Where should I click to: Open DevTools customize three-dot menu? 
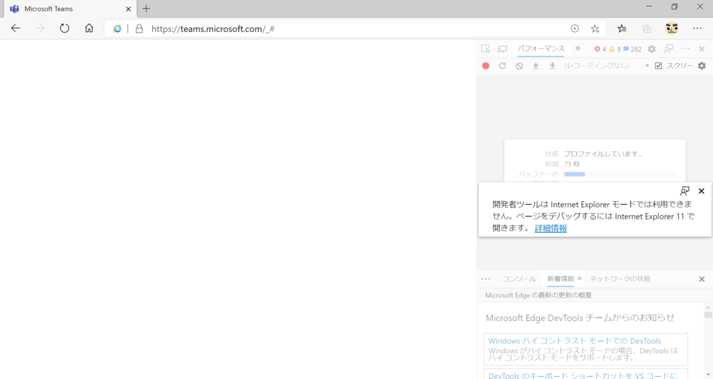tap(685, 49)
